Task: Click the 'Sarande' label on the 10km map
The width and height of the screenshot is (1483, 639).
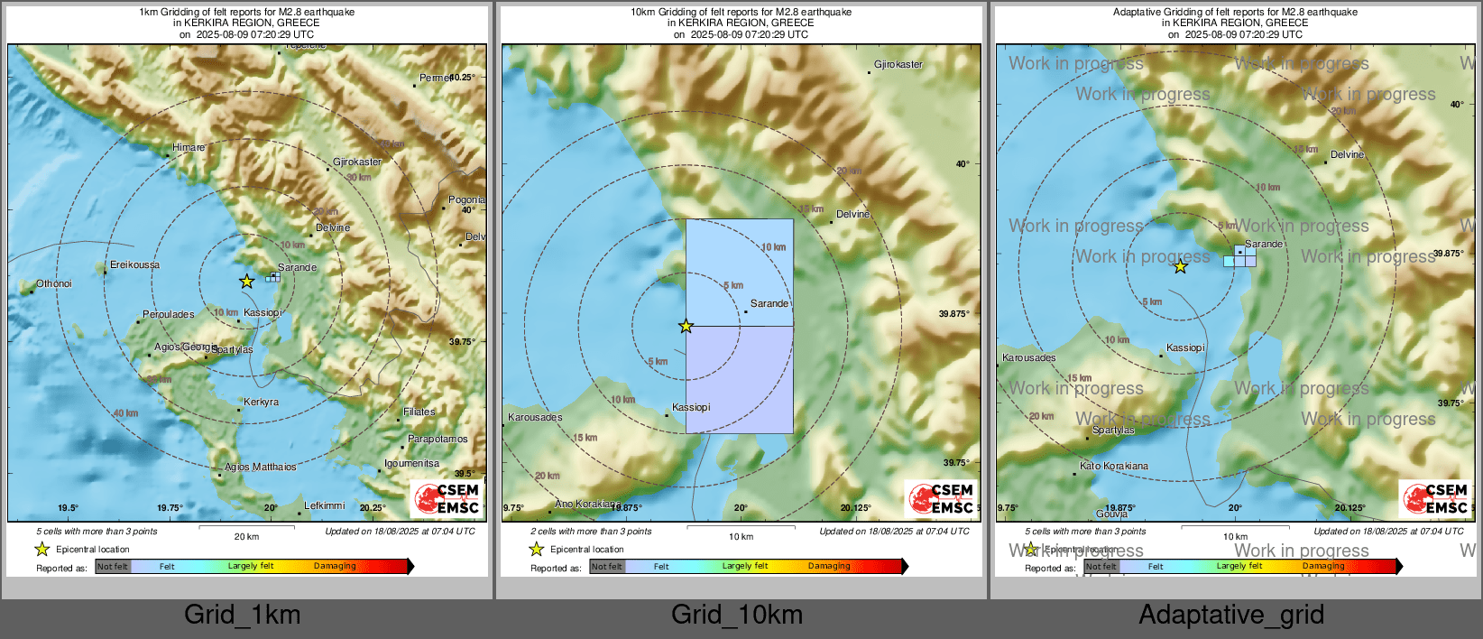Action: pos(769,303)
